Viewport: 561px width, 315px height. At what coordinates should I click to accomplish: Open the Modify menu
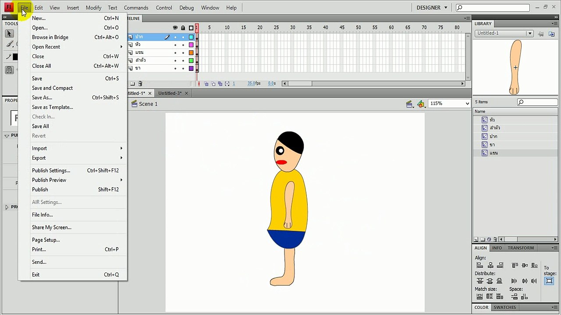point(93,7)
